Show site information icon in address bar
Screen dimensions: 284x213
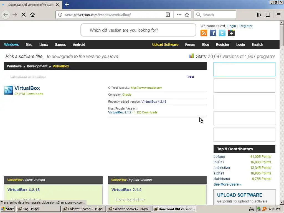(x=60, y=15)
